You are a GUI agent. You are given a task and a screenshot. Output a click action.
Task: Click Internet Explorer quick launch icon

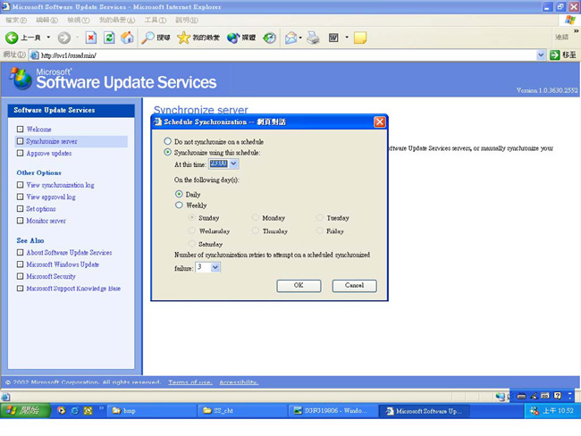75,410
